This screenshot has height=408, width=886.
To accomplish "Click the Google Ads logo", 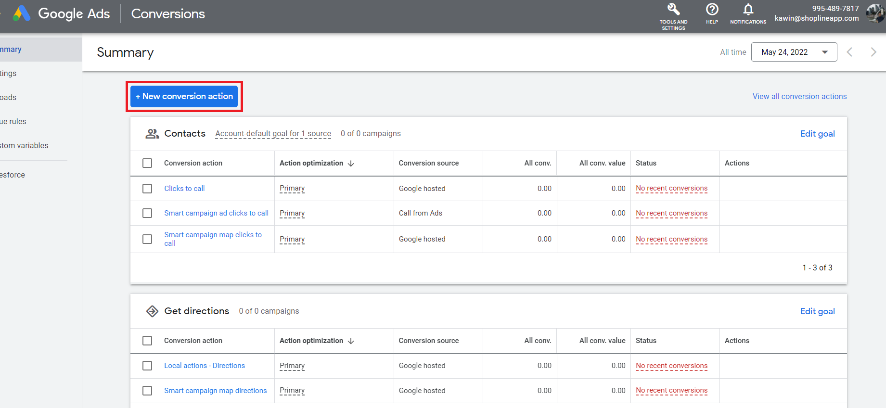I will [x=22, y=13].
